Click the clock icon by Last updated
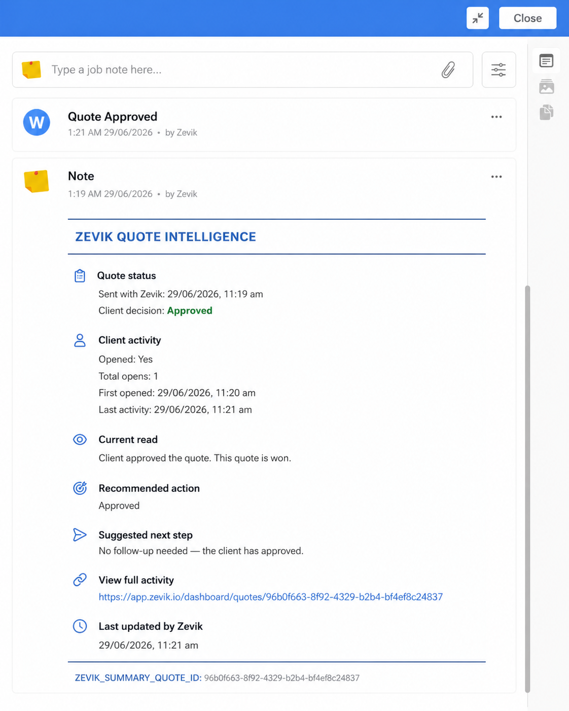Image resolution: width=569 pixels, height=711 pixels. coord(80,626)
